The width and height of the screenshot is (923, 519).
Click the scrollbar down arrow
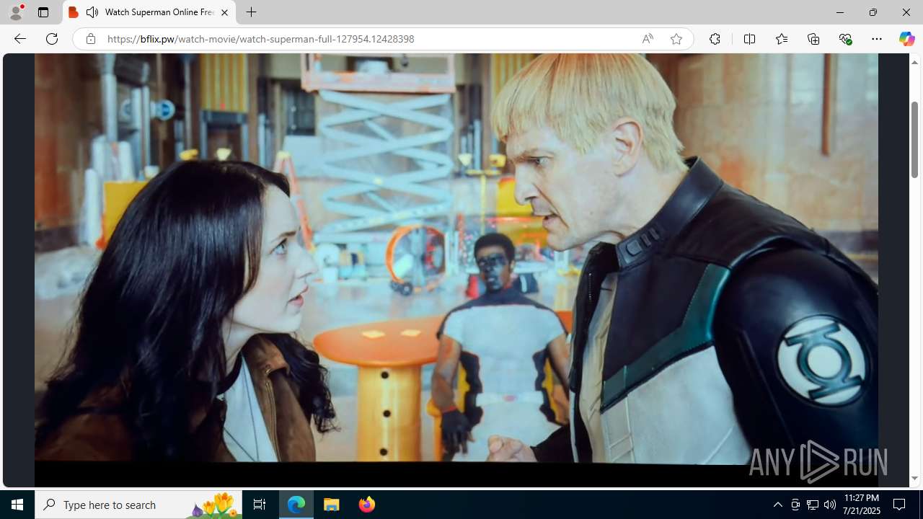(914, 479)
